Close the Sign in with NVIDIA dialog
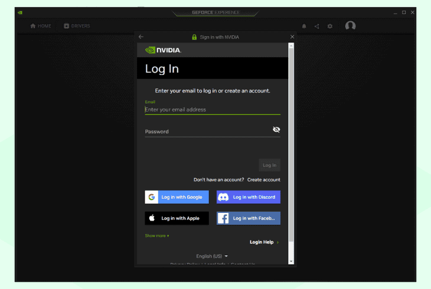The image size is (431, 289). click(292, 37)
